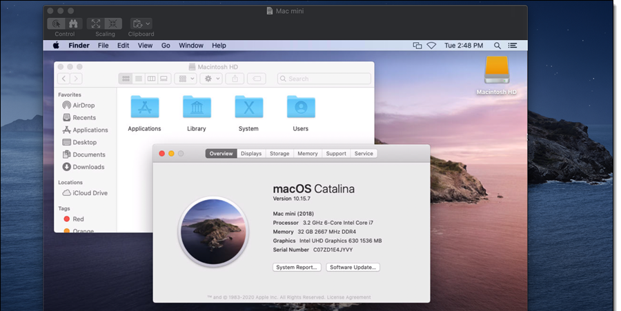Close the About This Mac window

point(161,154)
